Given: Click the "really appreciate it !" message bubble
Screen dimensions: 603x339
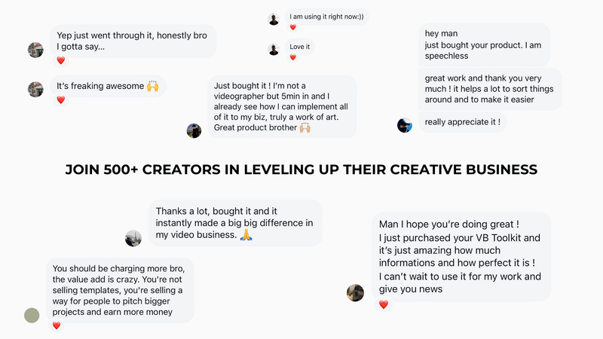Looking at the screenshot, I should 462,122.
